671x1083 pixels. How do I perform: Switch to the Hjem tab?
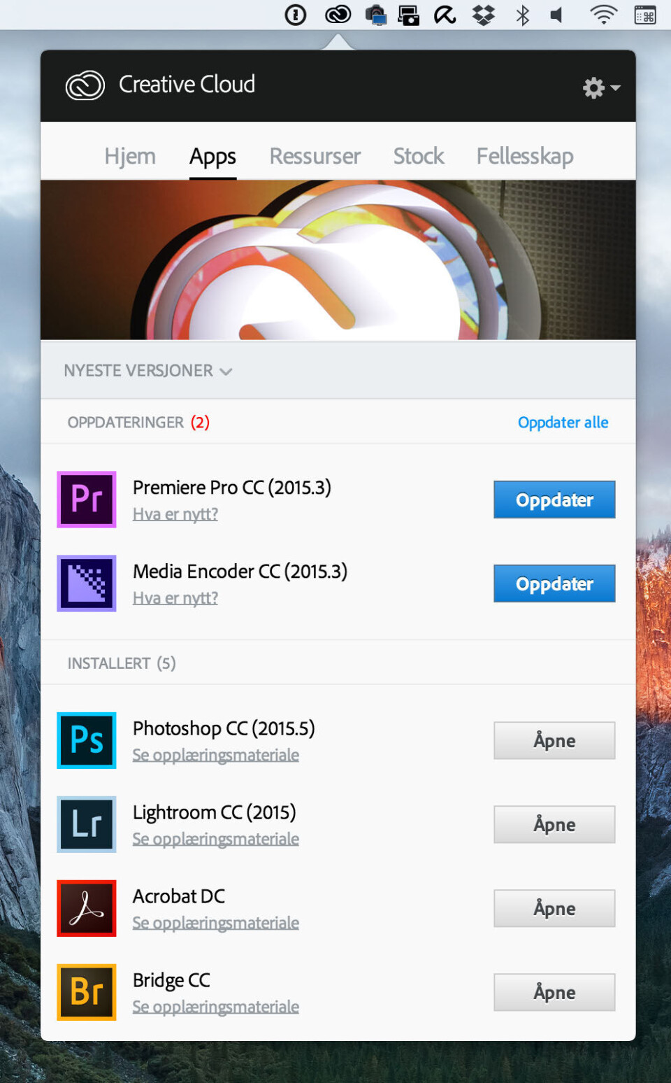tap(130, 156)
